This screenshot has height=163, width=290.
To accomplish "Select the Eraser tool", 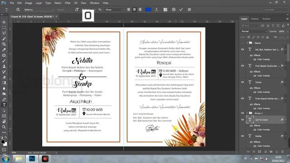I will coord(4,77).
